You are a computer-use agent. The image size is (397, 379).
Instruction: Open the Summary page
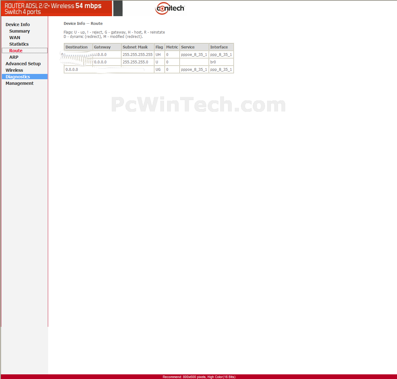[x=20, y=31]
